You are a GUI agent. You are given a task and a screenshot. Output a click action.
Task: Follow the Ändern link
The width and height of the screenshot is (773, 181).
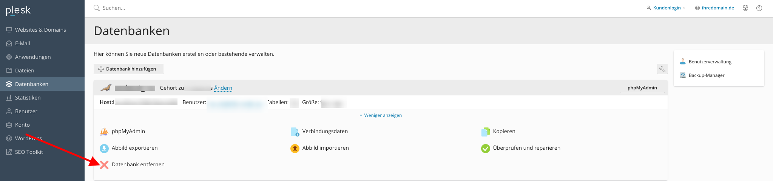click(x=223, y=88)
